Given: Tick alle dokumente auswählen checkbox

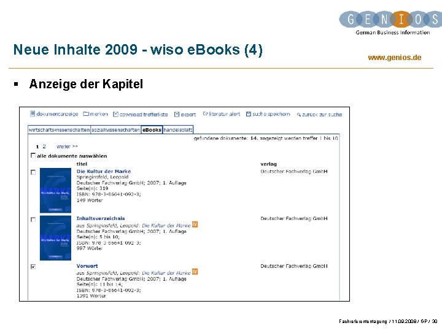Looking at the screenshot, I should click(x=33, y=155).
